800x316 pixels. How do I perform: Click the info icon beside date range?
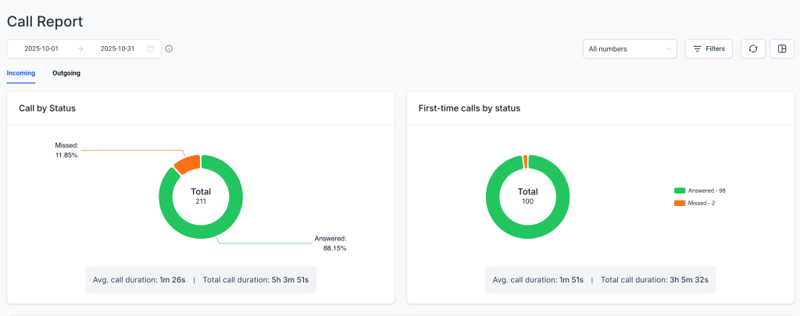[x=169, y=48]
